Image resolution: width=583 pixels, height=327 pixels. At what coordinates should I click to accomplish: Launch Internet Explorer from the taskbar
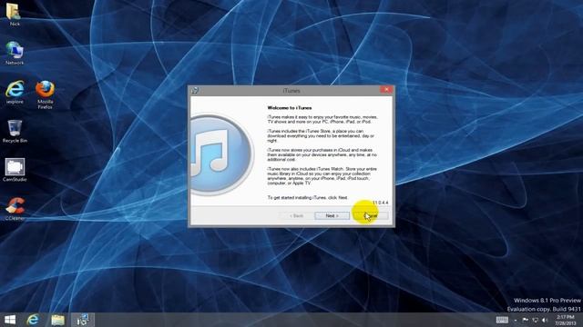click(x=33, y=320)
